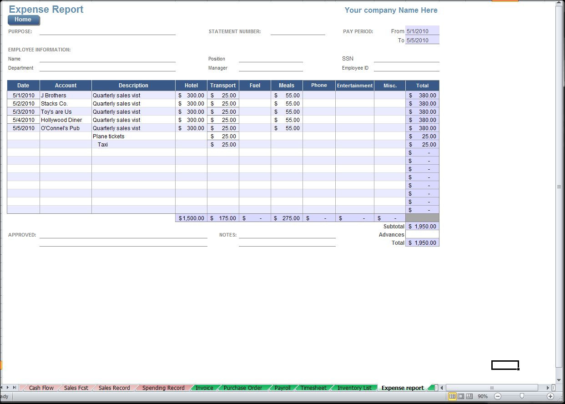
Task: Click the Entertainment column header
Action: [355, 86]
